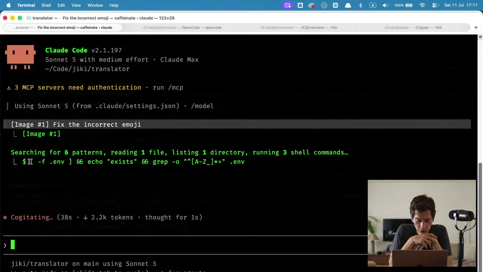Viewport: 483px width, 272px height.
Task: Click the 'Searching for 6 patterns' status line
Action: [x=180, y=152]
